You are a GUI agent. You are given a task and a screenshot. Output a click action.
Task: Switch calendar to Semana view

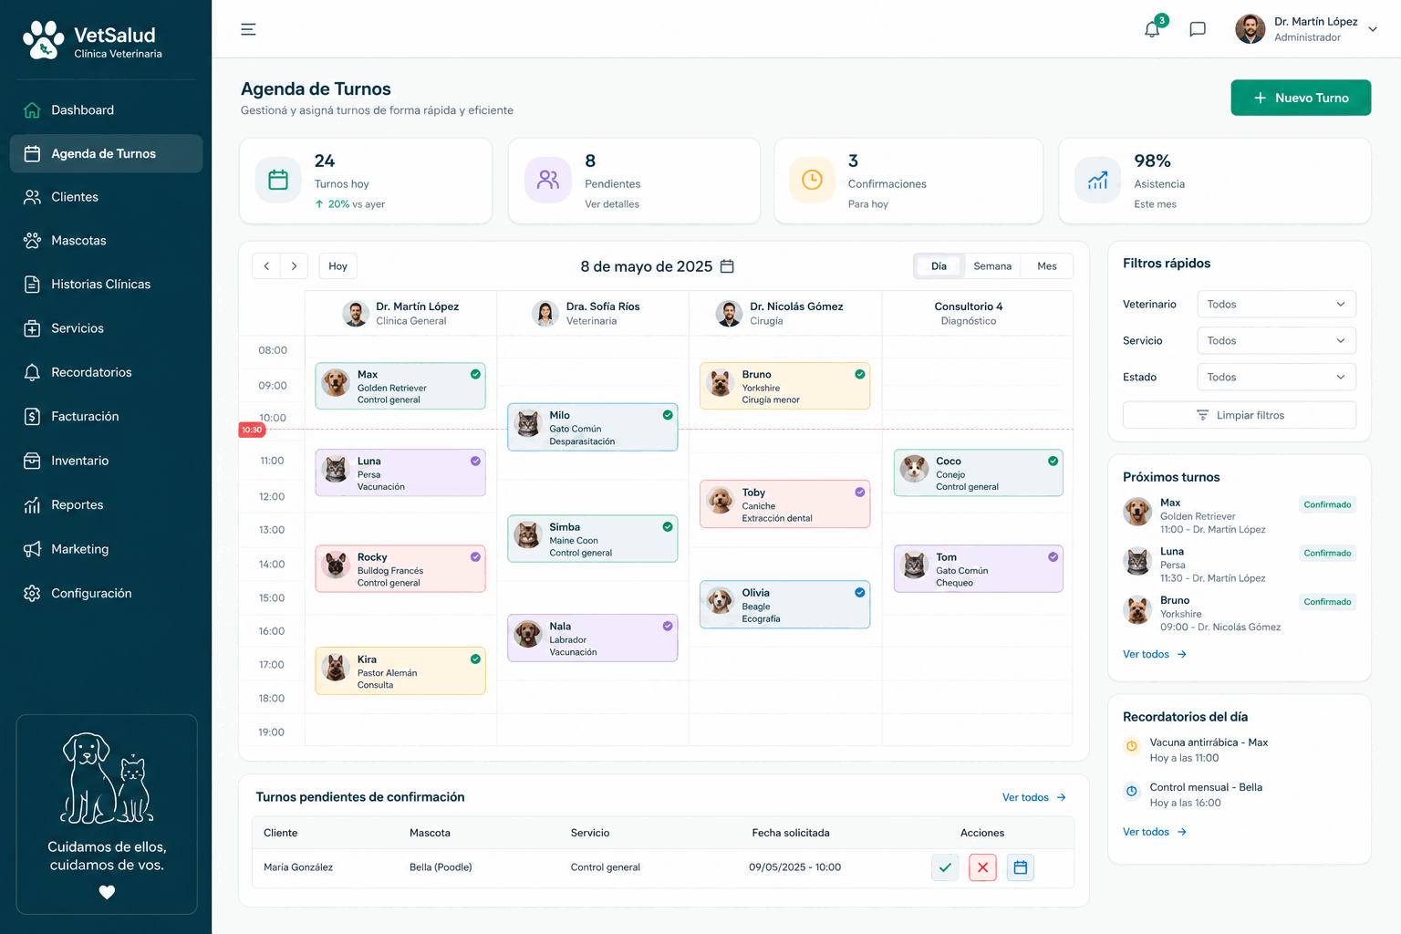click(x=992, y=266)
